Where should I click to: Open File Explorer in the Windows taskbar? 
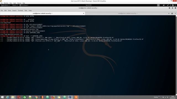[x=13, y=97]
